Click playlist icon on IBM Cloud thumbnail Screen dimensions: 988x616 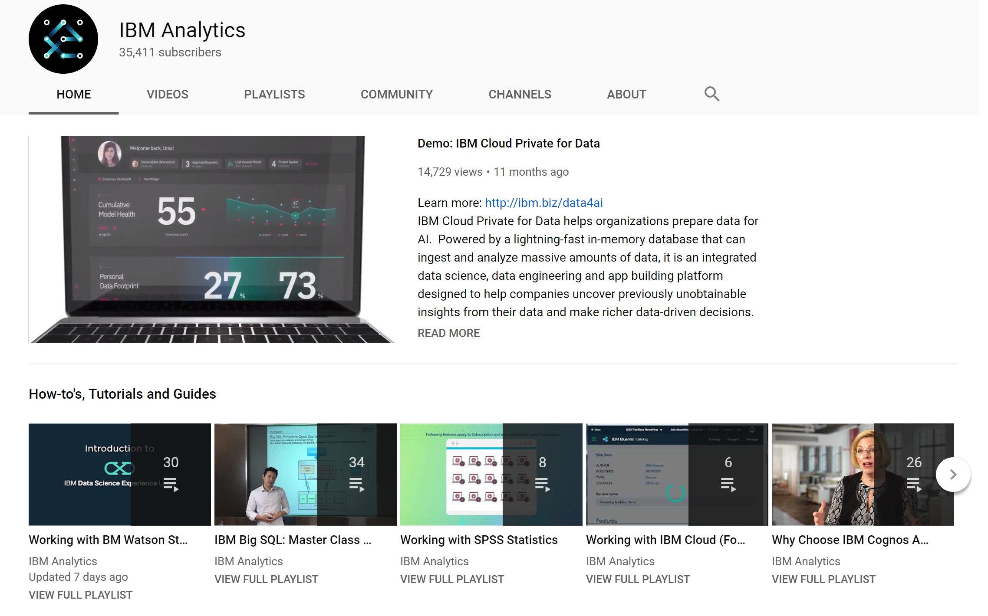pyautogui.click(x=728, y=485)
